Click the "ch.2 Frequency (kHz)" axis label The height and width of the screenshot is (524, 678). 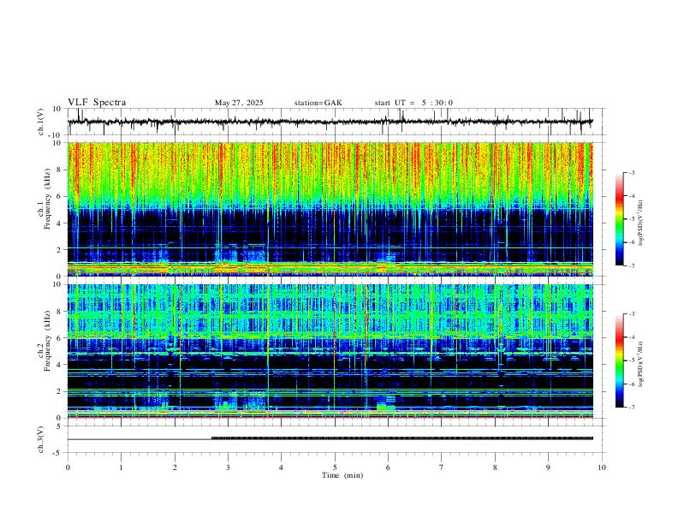[45, 342]
